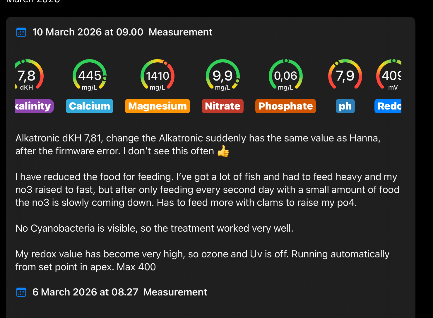
Task: Tap the dark orange Phosphate label tag
Action: [x=285, y=106]
